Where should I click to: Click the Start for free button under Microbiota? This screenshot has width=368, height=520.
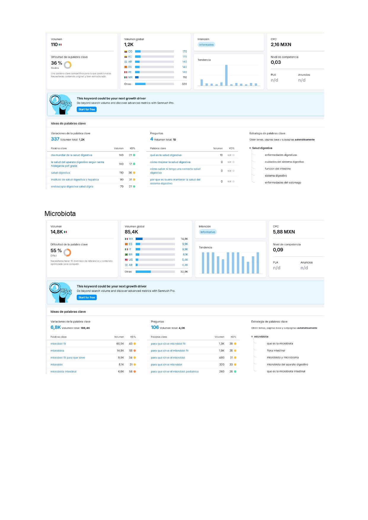pos(87,297)
